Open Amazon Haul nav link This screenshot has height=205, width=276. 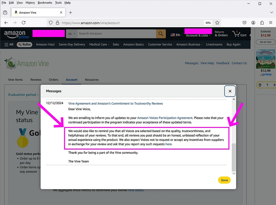click(45, 44)
